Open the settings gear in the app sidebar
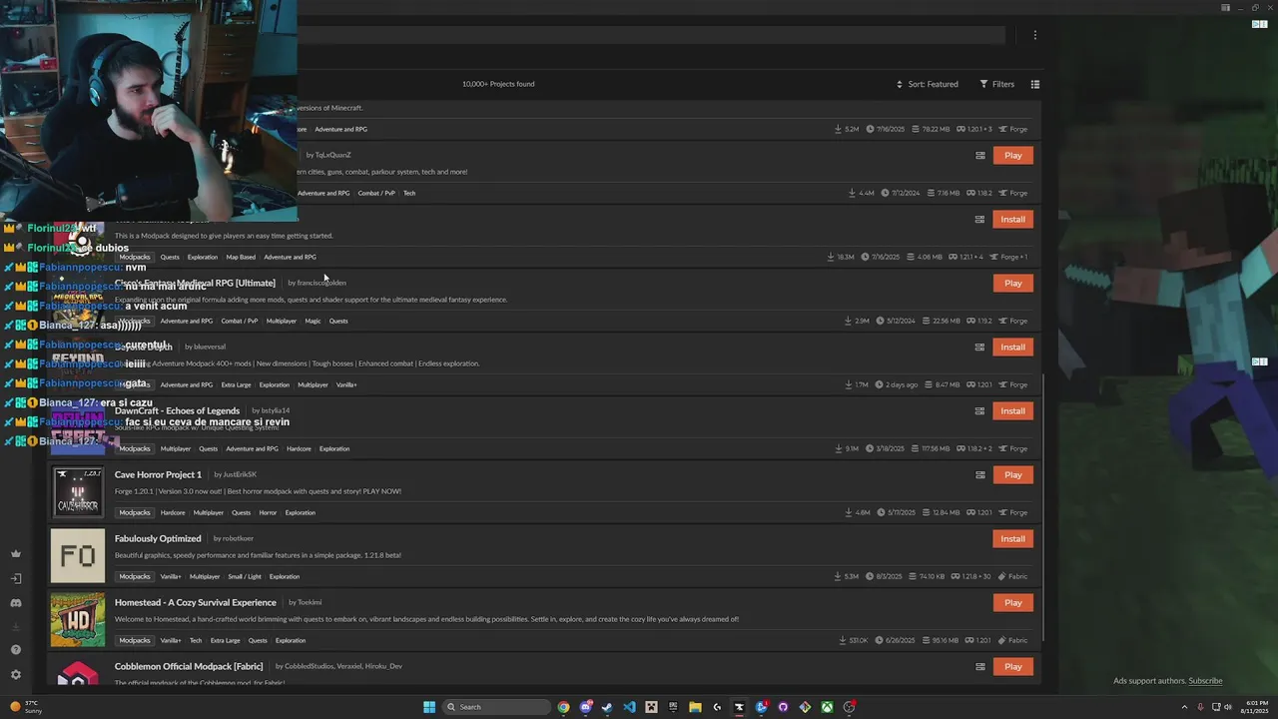1278x719 pixels. click(x=15, y=674)
